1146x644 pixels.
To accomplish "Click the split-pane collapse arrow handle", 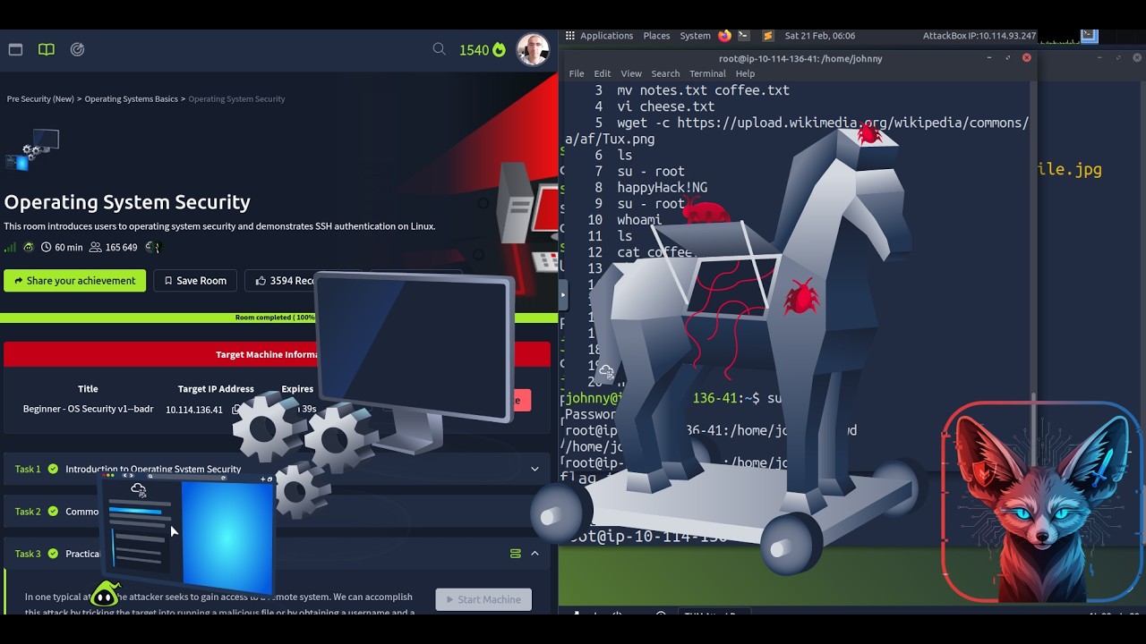I will [563, 294].
